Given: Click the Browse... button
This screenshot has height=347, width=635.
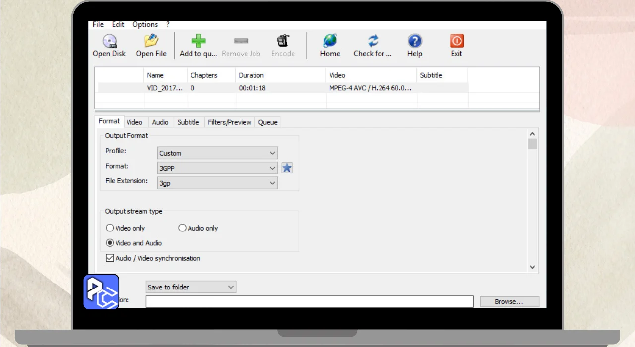Looking at the screenshot, I should 509,301.
